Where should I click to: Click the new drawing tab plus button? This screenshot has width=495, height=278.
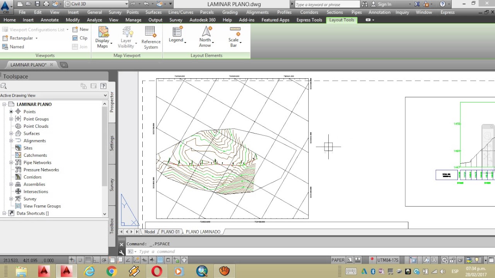coord(64,65)
